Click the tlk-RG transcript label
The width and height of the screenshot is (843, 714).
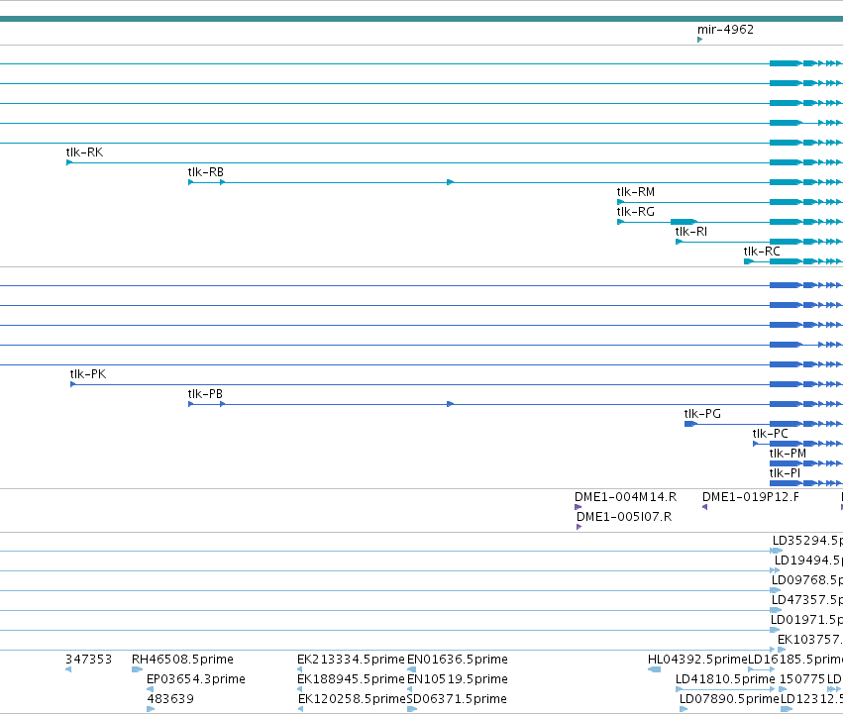coord(636,212)
